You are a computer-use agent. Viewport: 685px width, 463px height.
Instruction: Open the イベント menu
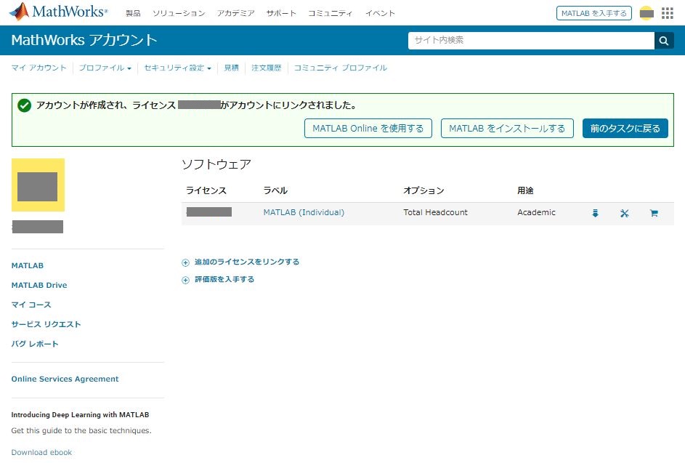380,14
